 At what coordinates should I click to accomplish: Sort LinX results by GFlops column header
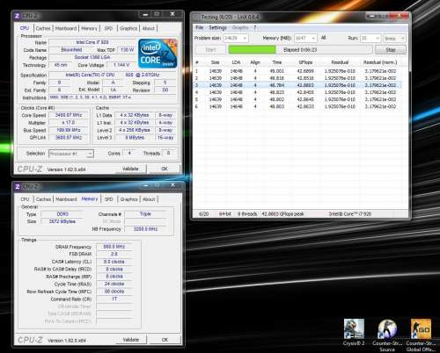pos(305,62)
